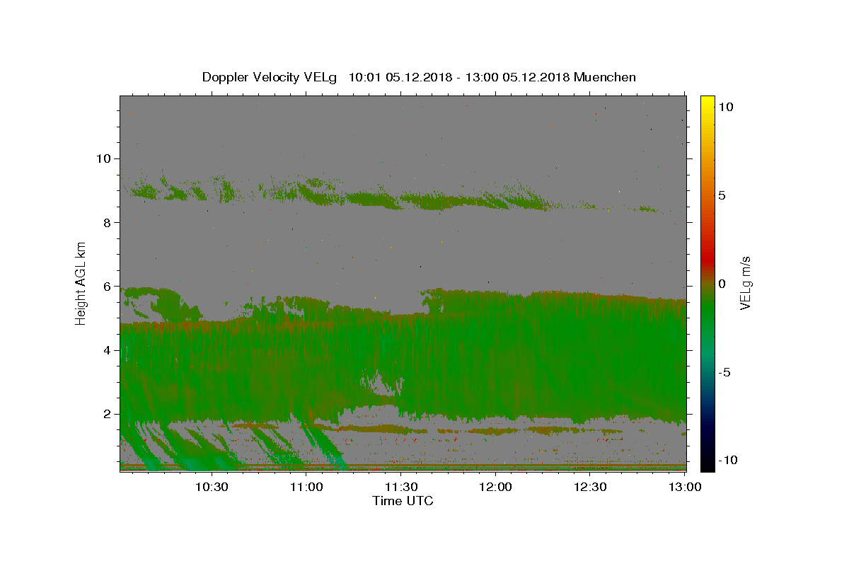This screenshot has width=849, height=566.
Task: Click the 12:00 time tick label
Action: pyautogui.click(x=495, y=487)
